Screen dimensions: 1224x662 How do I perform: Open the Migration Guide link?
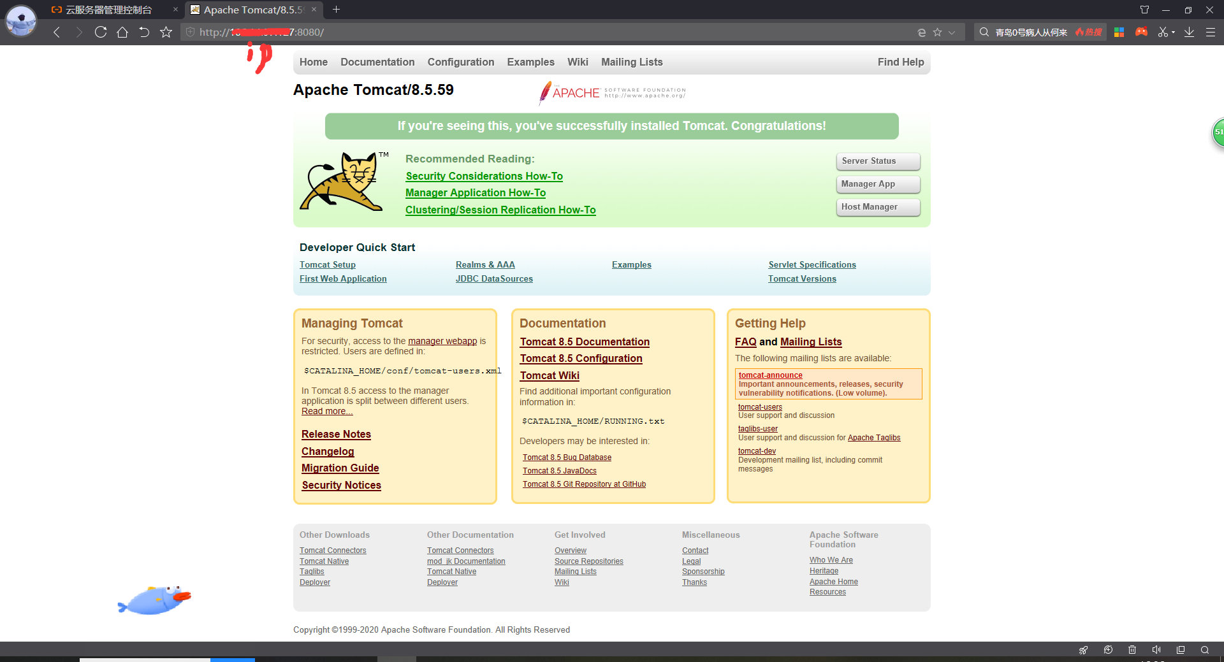tap(340, 468)
